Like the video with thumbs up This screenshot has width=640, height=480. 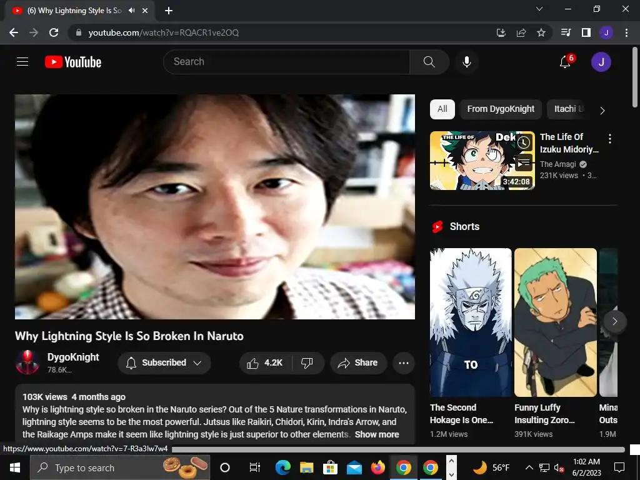[x=265, y=363]
